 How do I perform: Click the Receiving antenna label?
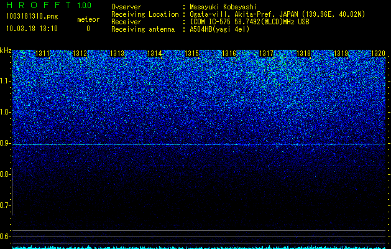[143, 29]
